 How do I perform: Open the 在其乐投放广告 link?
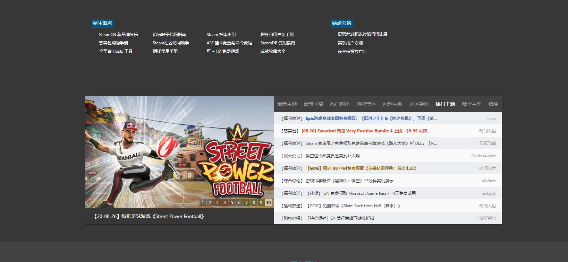(x=352, y=52)
